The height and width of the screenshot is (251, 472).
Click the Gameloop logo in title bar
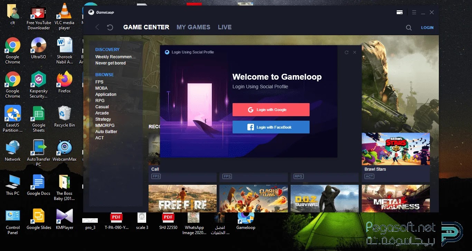click(x=101, y=12)
